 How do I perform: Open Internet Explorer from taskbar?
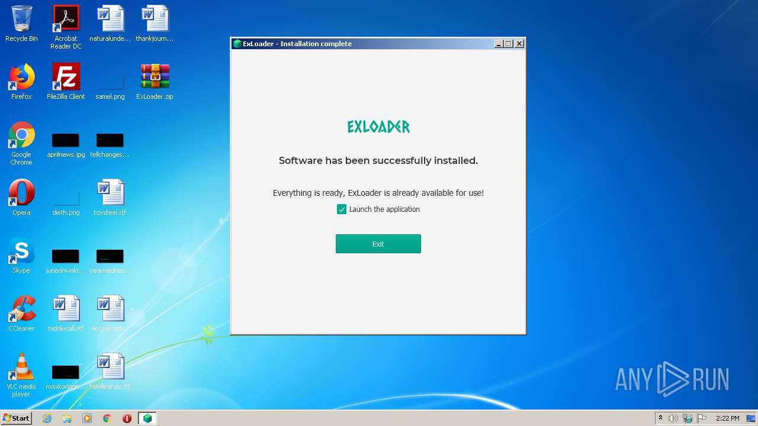[x=47, y=418]
